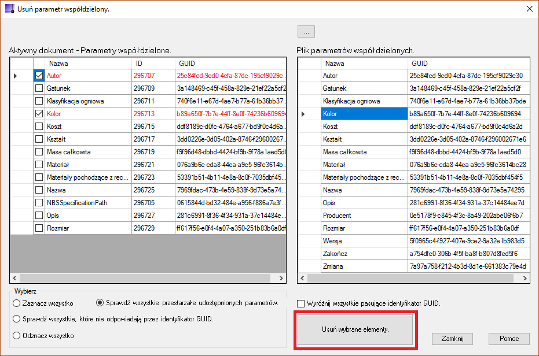This screenshot has height=356, width=539.
Task: Click ID cell 296721 for Materiał
Action: [x=153, y=165]
